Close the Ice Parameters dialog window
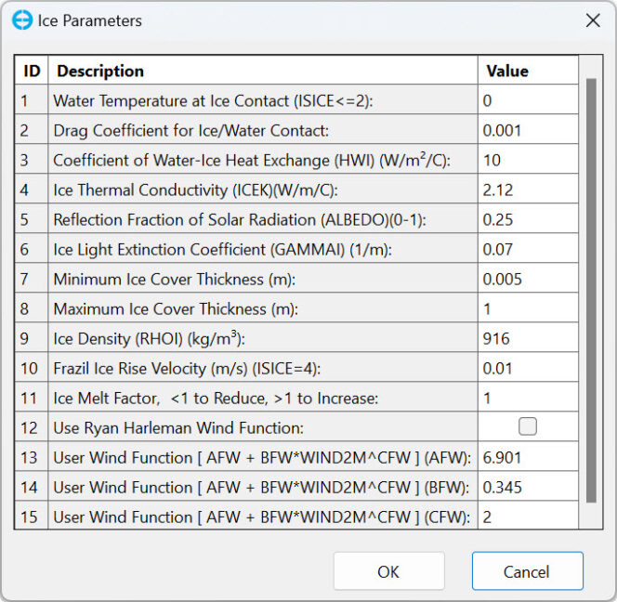This screenshot has width=617, height=602. [x=592, y=20]
